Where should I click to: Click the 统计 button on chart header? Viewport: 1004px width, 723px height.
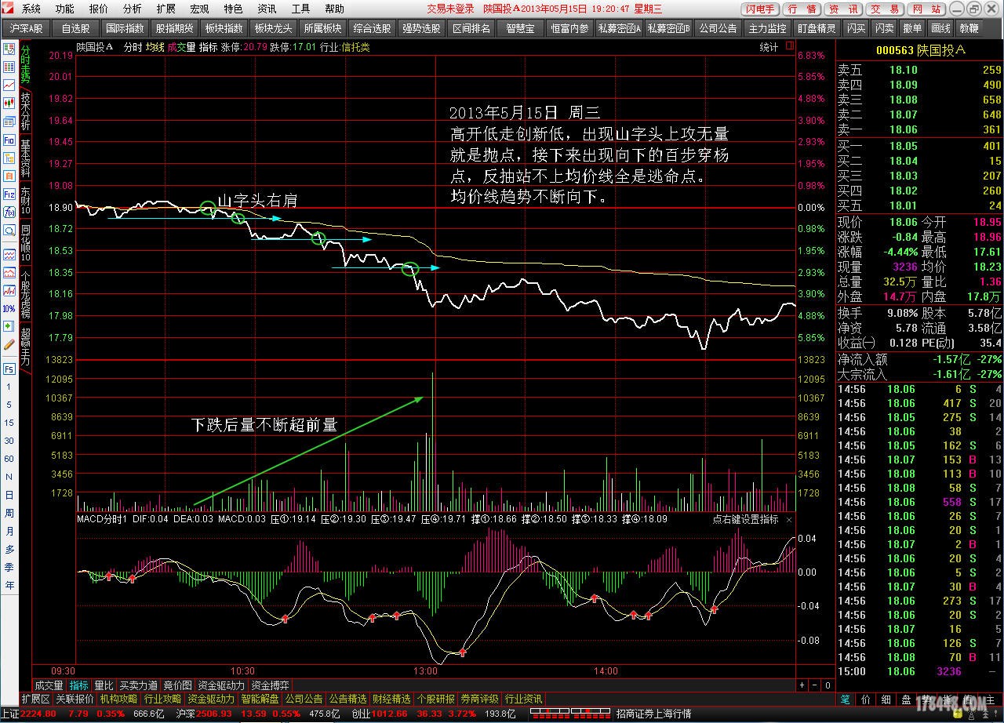coord(769,47)
